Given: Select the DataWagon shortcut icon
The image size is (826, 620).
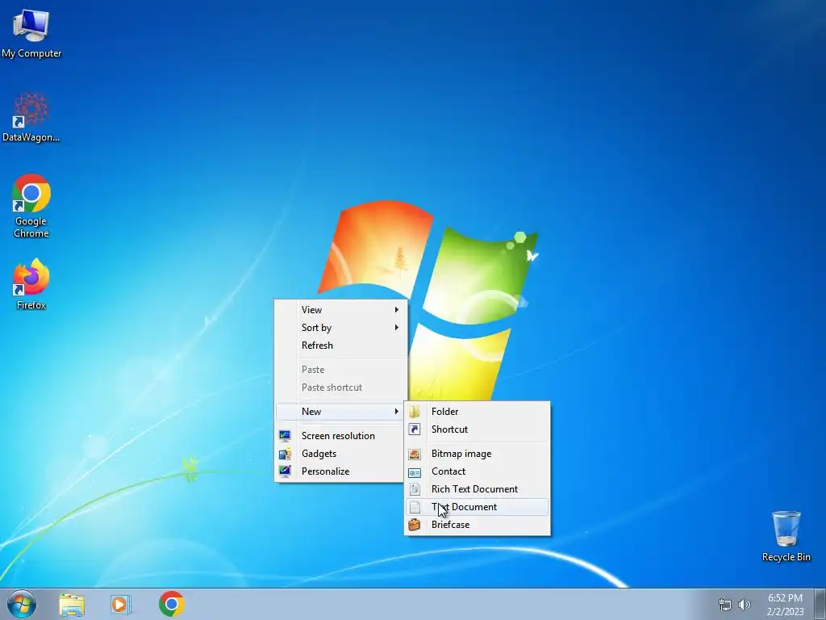Looking at the screenshot, I should coord(31,117).
